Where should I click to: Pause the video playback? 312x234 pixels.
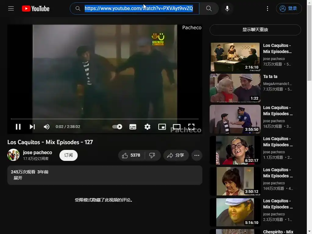point(18,127)
